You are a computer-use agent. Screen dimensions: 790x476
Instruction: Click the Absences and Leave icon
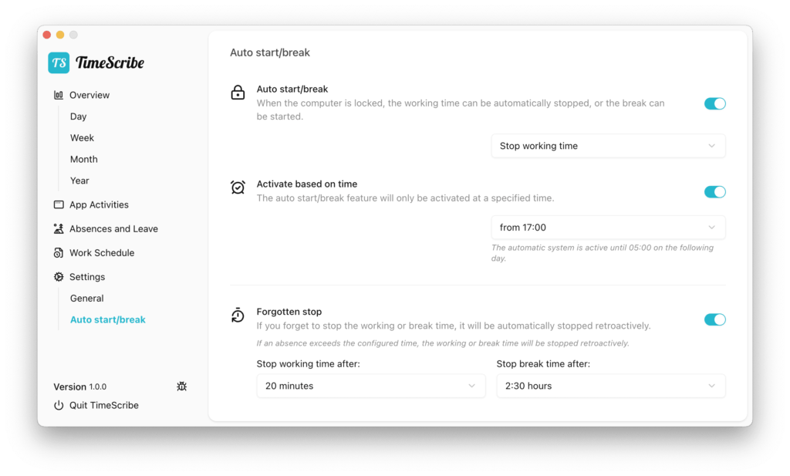59,228
